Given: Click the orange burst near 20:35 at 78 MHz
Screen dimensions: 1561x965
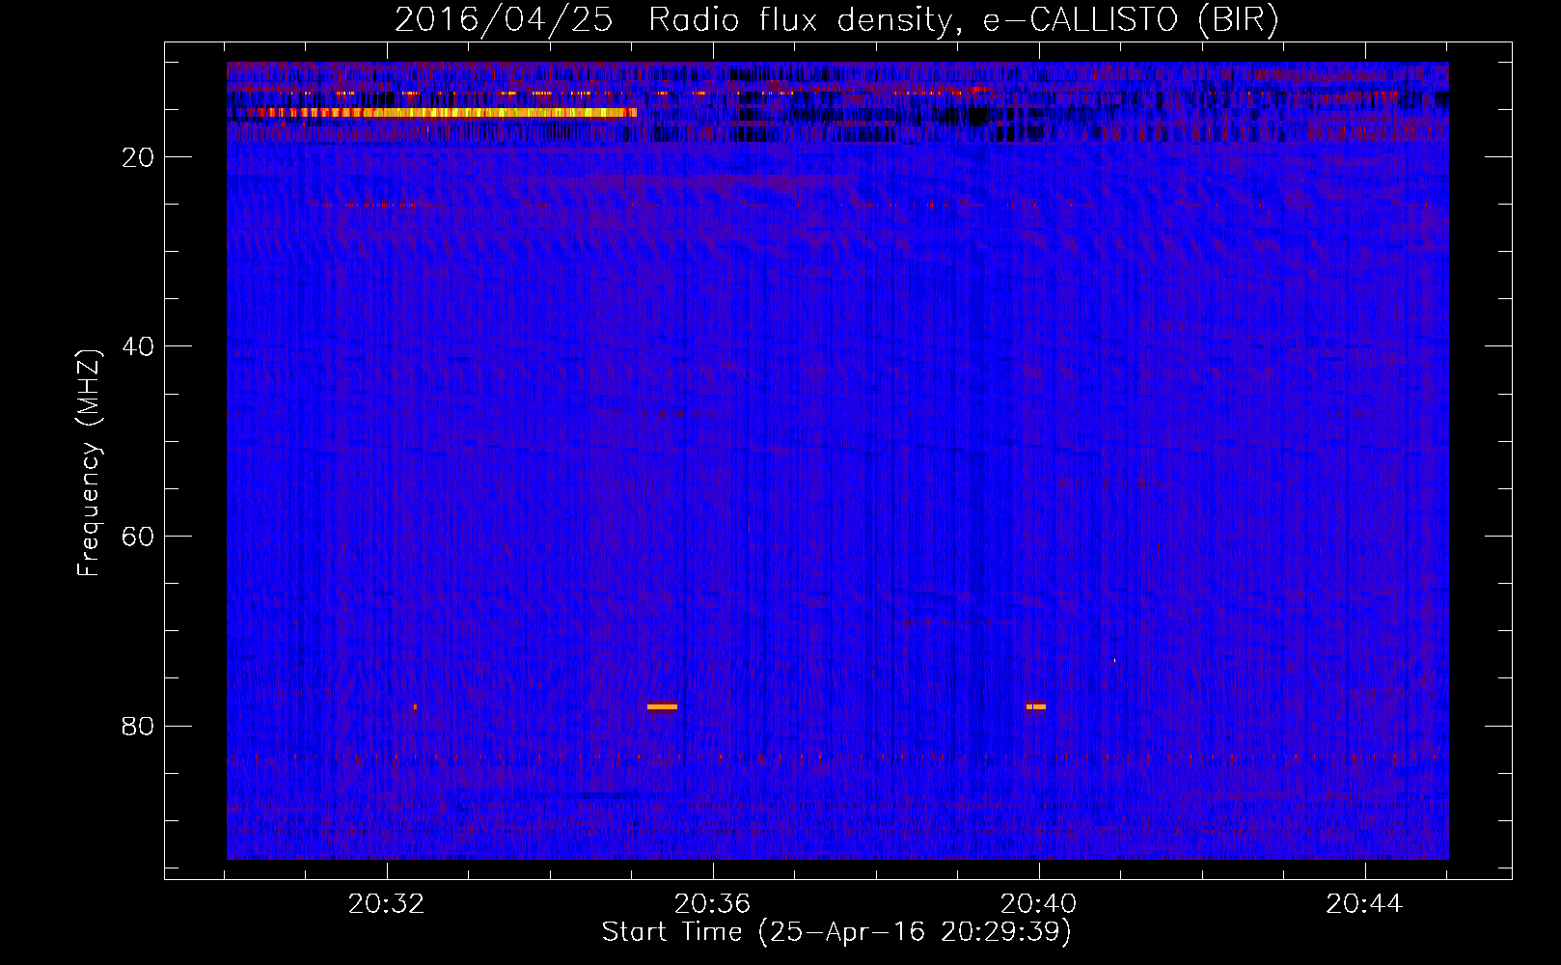Looking at the screenshot, I should pyautogui.click(x=662, y=706).
